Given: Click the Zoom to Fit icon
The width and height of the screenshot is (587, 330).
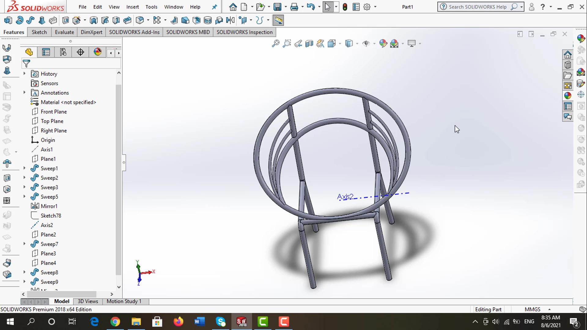Looking at the screenshot, I should (x=275, y=44).
